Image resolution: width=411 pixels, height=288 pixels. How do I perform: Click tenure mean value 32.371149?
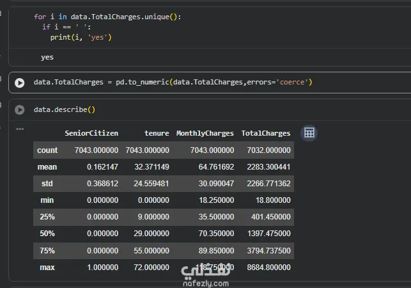[x=151, y=167]
